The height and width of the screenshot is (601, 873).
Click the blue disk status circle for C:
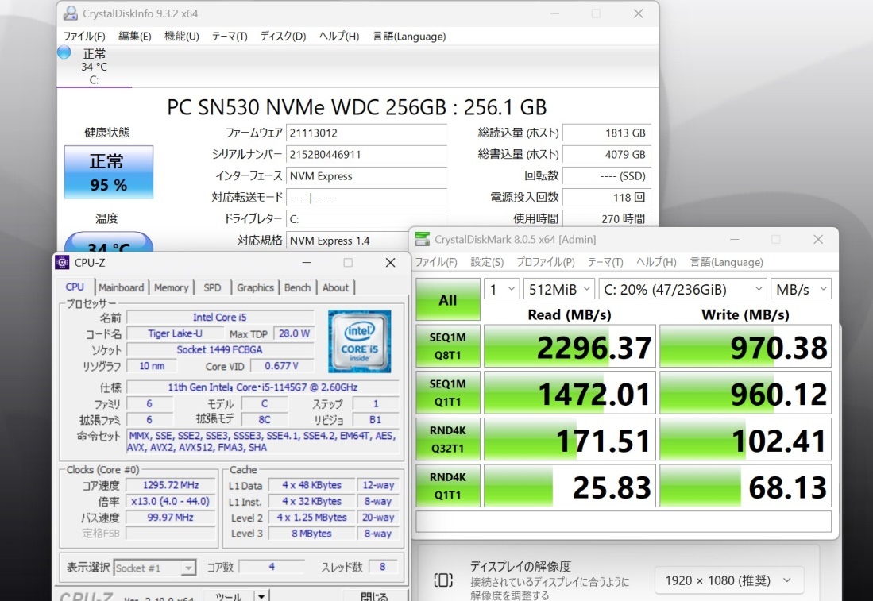point(64,52)
